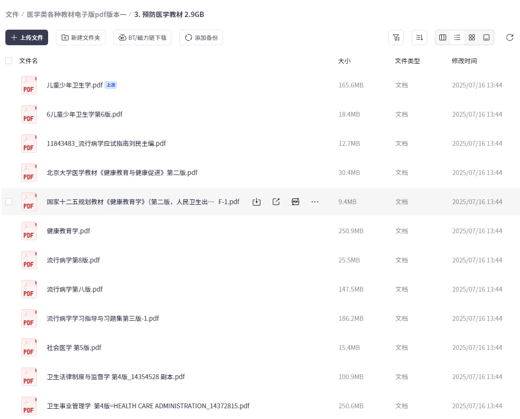Open 卫生法律制度与监督学 第4版 副本.pdf
Screen dimensions: 520x419
pyautogui.click(x=116, y=377)
